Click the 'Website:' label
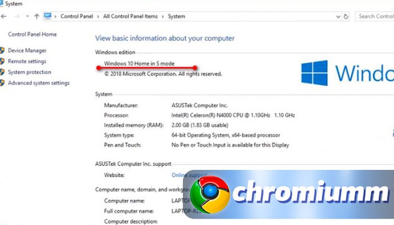 coord(114,175)
